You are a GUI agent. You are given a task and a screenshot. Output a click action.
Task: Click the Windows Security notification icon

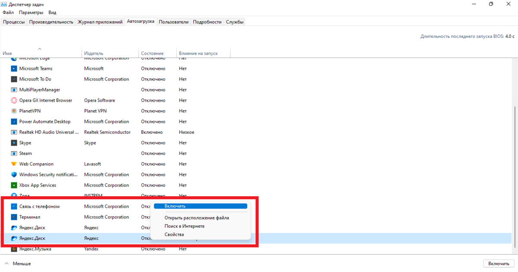coord(14,174)
